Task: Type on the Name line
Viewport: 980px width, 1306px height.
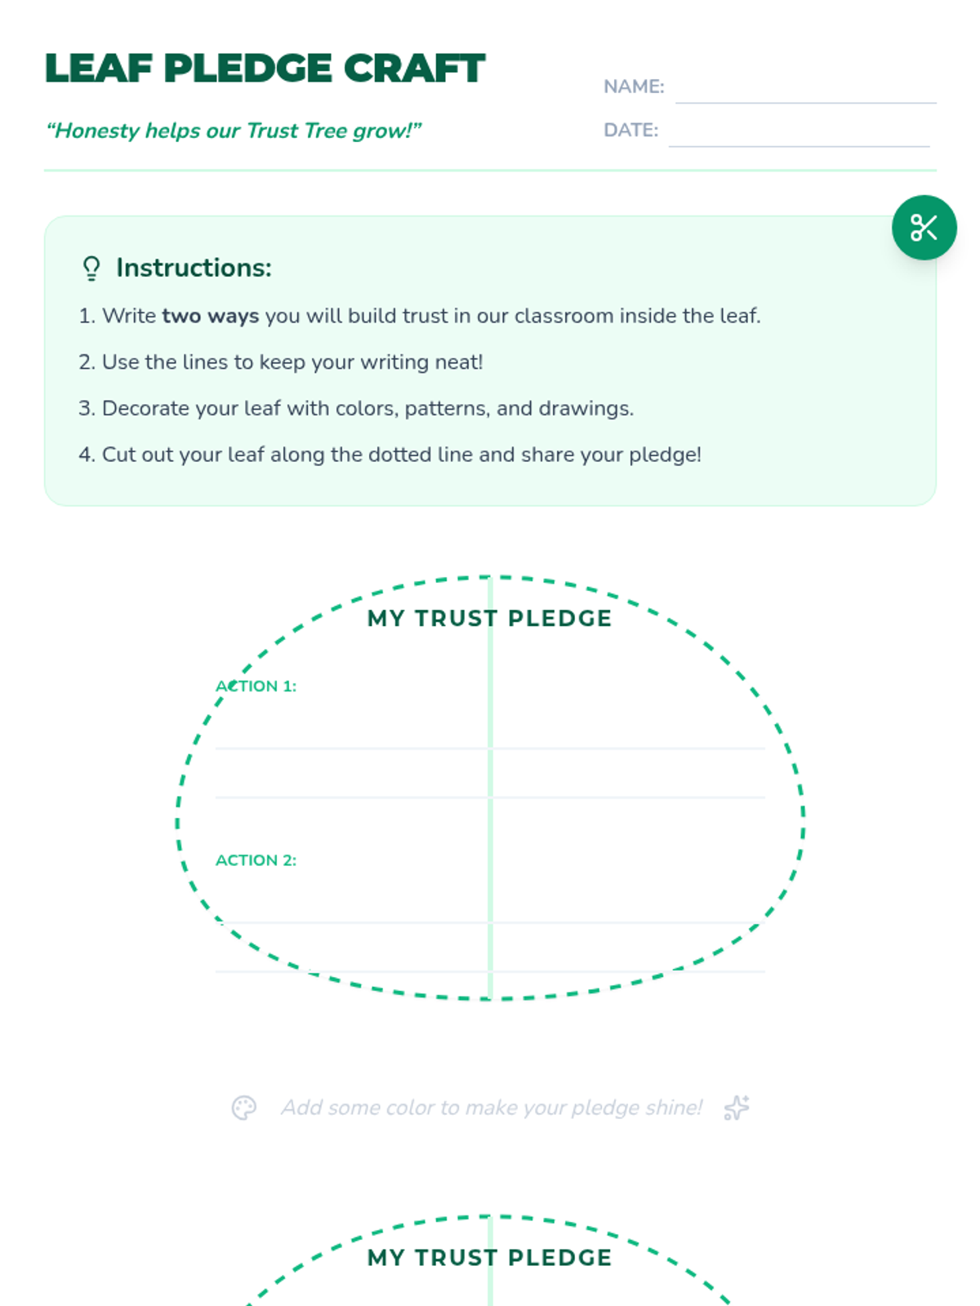Action: (805, 88)
